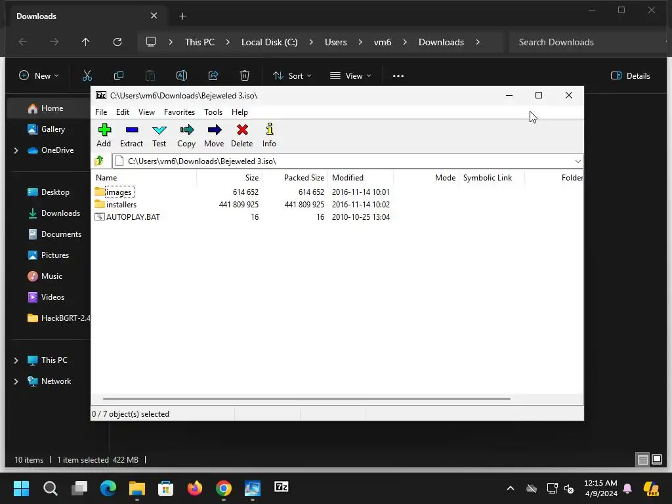Open the Info tool in 7-Zip
The image size is (672, 504).
point(269,135)
